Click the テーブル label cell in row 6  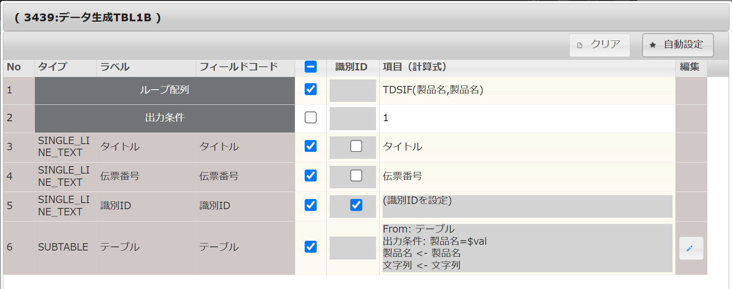[146, 248]
